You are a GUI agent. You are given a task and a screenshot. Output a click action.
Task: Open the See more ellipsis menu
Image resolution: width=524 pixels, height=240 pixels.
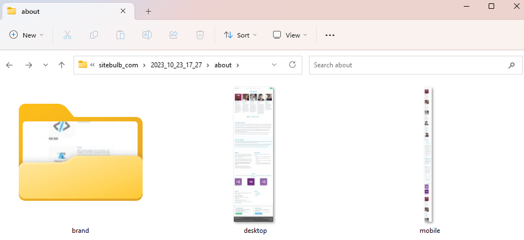pos(330,35)
